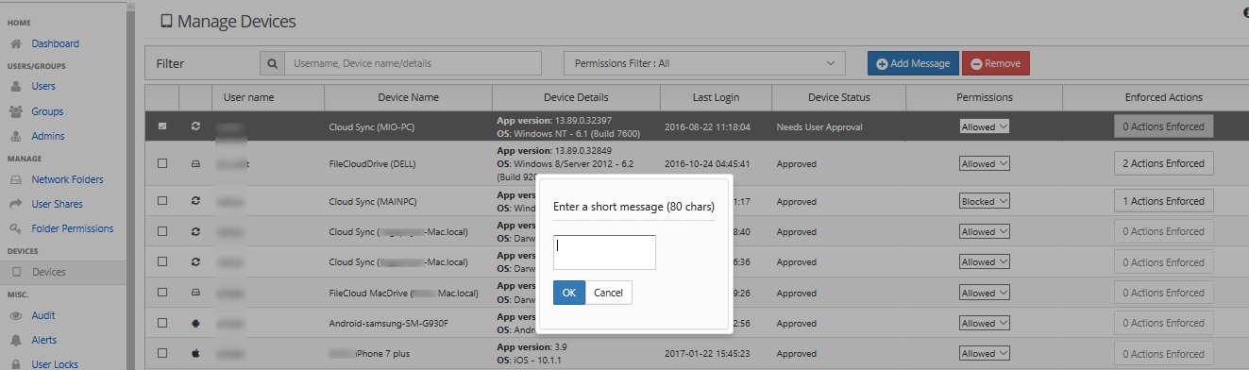The height and width of the screenshot is (370, 1249).
Task: Open permissions dropdown for Android-samsung row
Action: coord(985,323)
